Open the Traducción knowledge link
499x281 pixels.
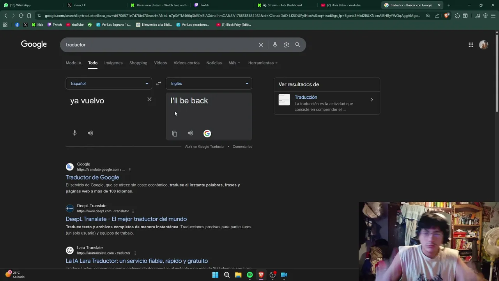(306, 97)
